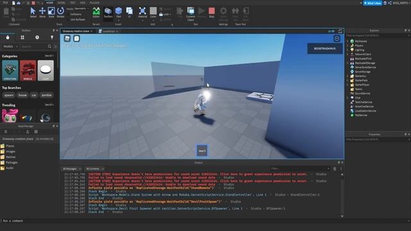Open the FILE menu
The width and height of the screenshot is (411, 231).
[5, 3]
